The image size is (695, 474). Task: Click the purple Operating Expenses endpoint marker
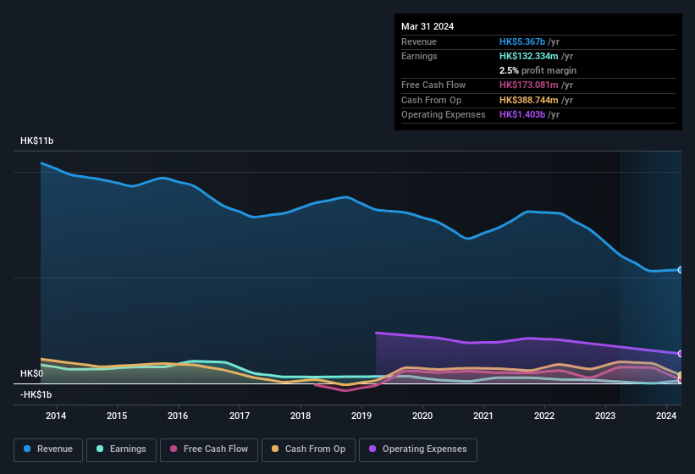(x=681, y=354)
